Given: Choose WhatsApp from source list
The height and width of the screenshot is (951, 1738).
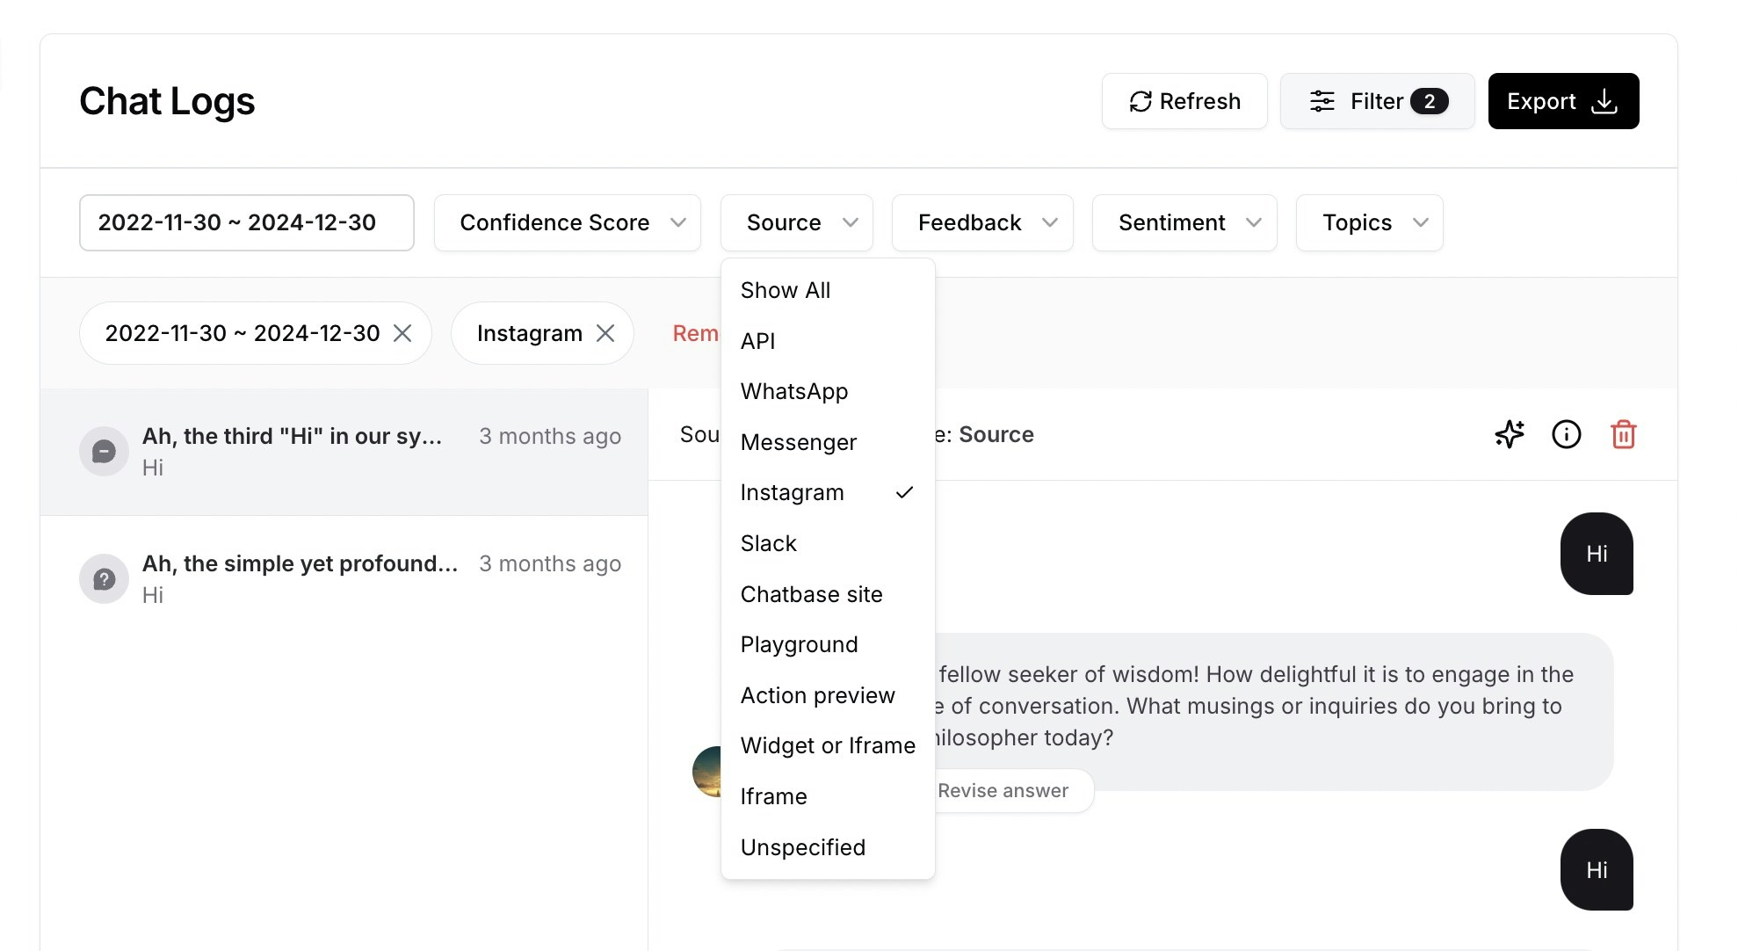Looking at the screenshot, I should pos(794,391).
